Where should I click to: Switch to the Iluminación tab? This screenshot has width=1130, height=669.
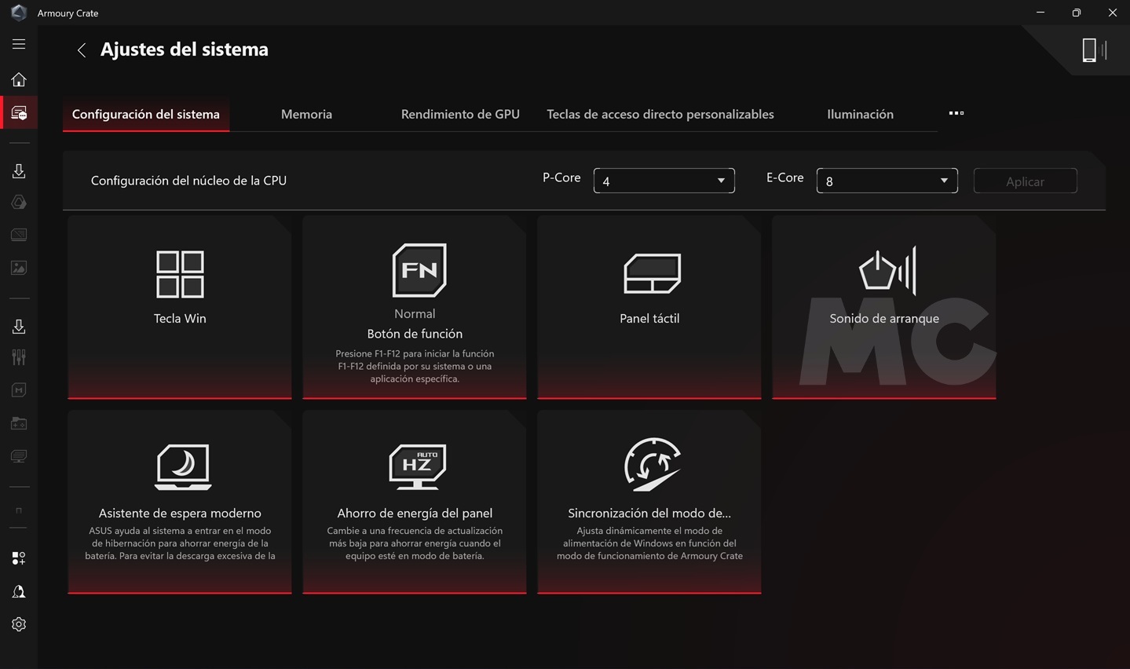[860, 114]
